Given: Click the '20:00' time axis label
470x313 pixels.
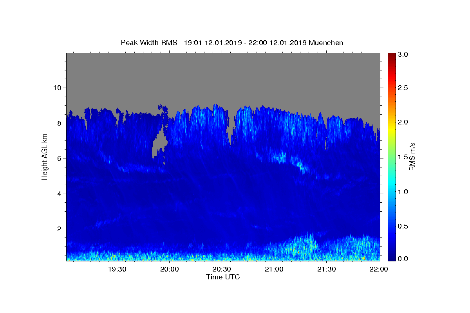Looking at the screenshot, I should tap(170, 269).
